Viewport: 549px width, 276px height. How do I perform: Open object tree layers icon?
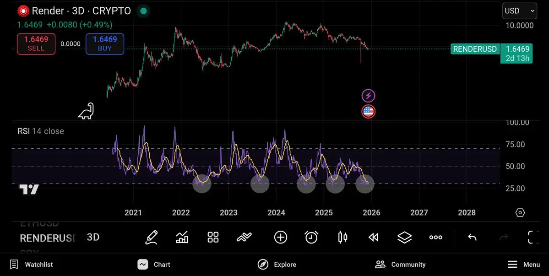tap(404, 238)
